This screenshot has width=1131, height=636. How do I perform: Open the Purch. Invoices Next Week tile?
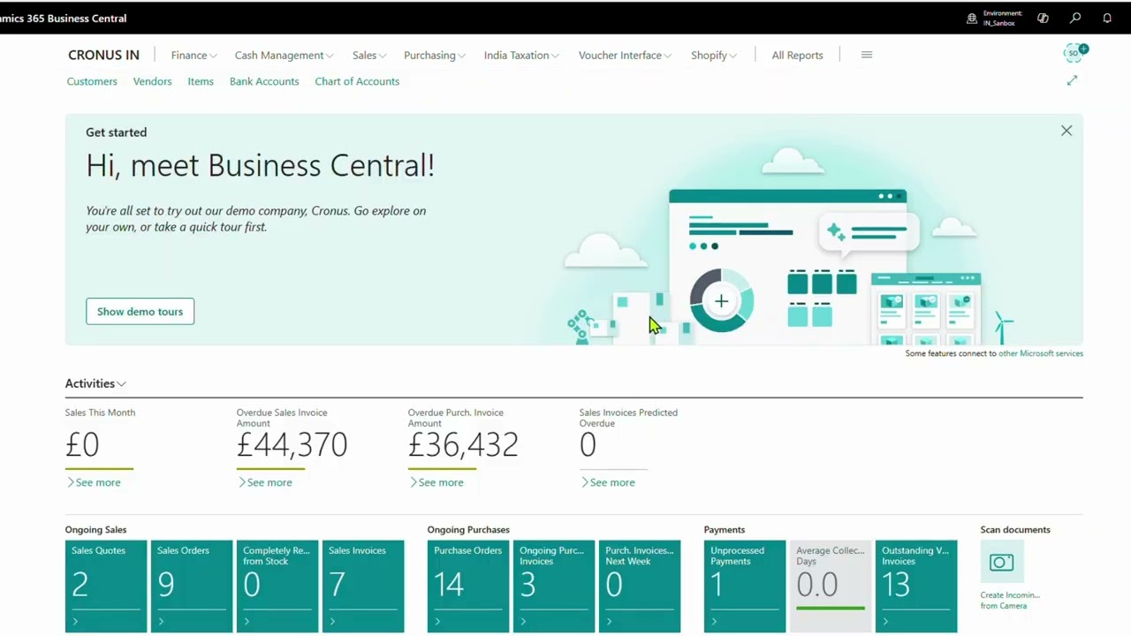tap(640, 587)
